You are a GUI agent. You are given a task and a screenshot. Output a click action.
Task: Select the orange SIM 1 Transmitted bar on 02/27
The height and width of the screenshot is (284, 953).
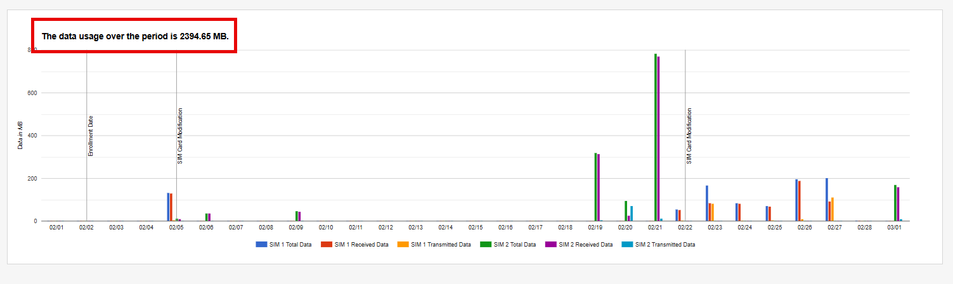tap(833, 209)
